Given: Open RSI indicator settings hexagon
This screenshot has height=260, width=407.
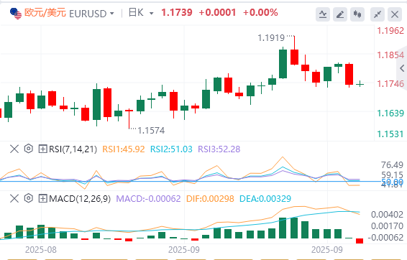Looking at the screenshot, I should click(x=29, y=149).
